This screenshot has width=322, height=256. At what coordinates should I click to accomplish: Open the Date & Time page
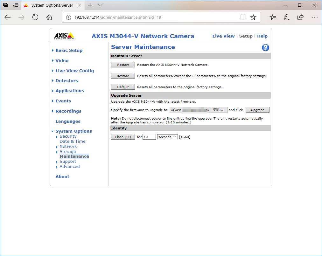click(x=73, y=142)
